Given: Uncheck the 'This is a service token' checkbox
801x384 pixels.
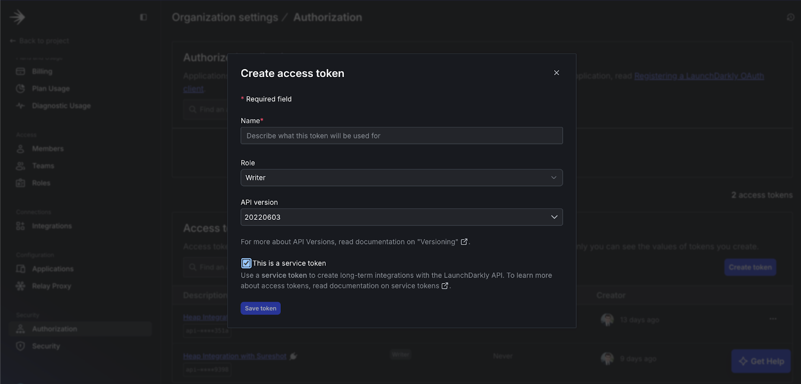Looking at the screenshot, I should 246,263.
